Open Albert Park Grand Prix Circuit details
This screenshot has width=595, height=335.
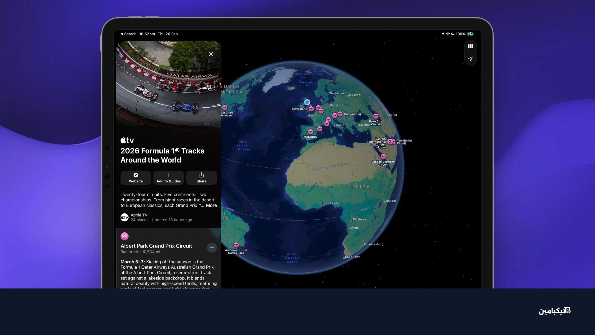[156, 246]
